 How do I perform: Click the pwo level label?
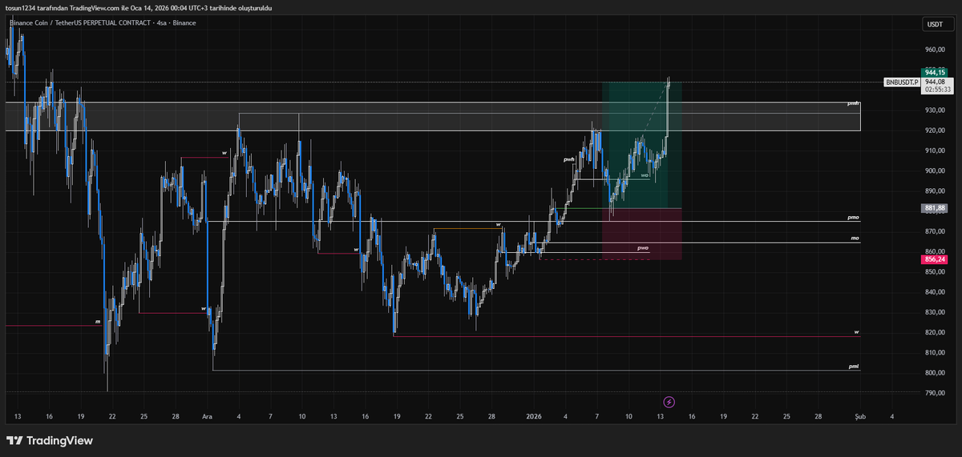click(x=643, y=248)
